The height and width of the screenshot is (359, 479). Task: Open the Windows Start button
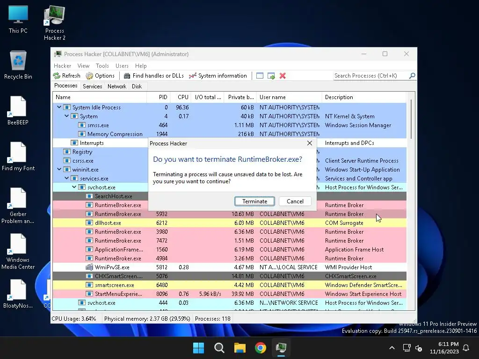click(198, 348)
